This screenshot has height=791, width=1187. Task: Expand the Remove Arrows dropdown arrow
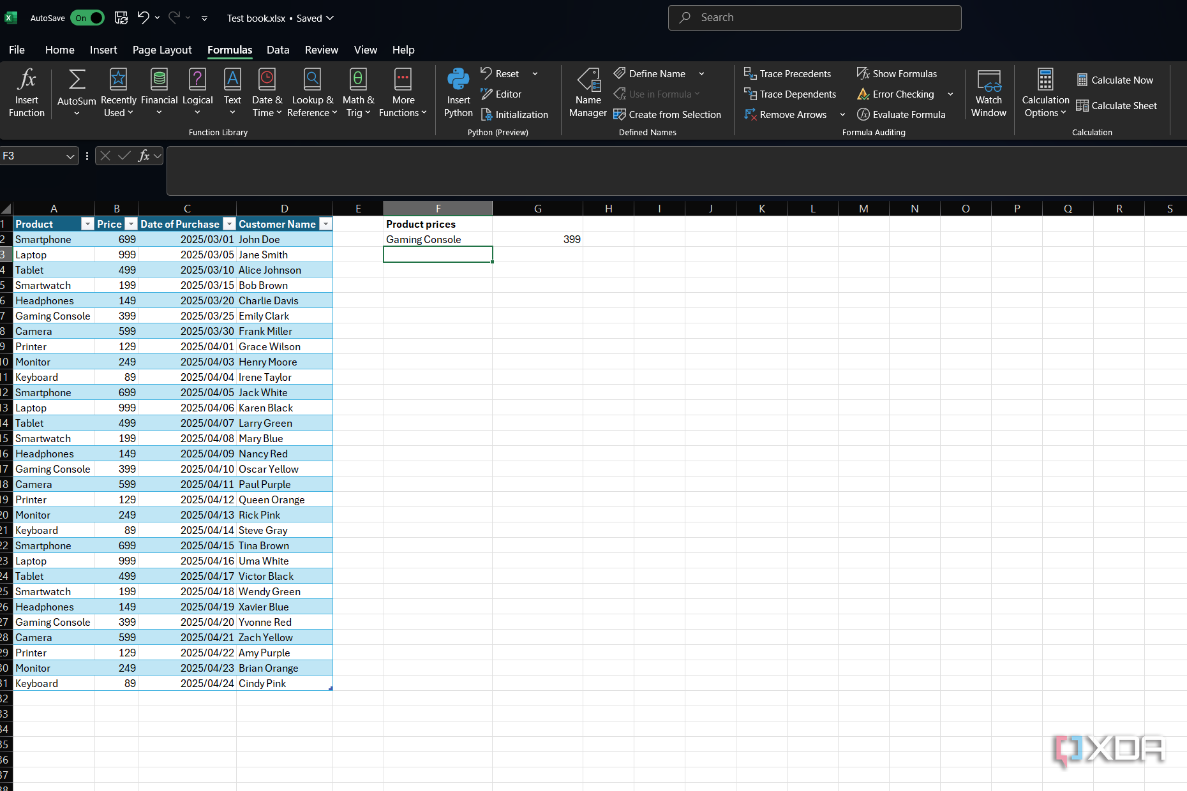842,115
